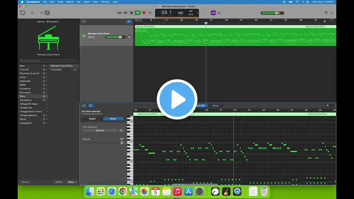
Task: Expand the Mallet category chevron
Action: click(x=46, y=85)
